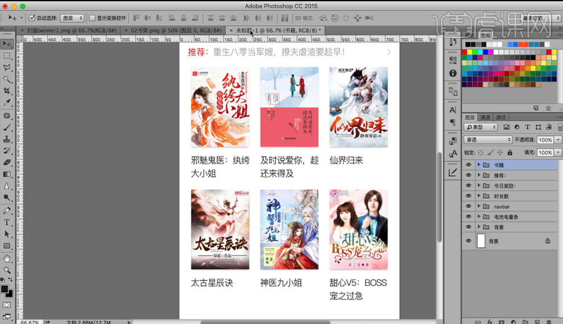
Task: Delete swatch using trash icon
Action: 548,108
